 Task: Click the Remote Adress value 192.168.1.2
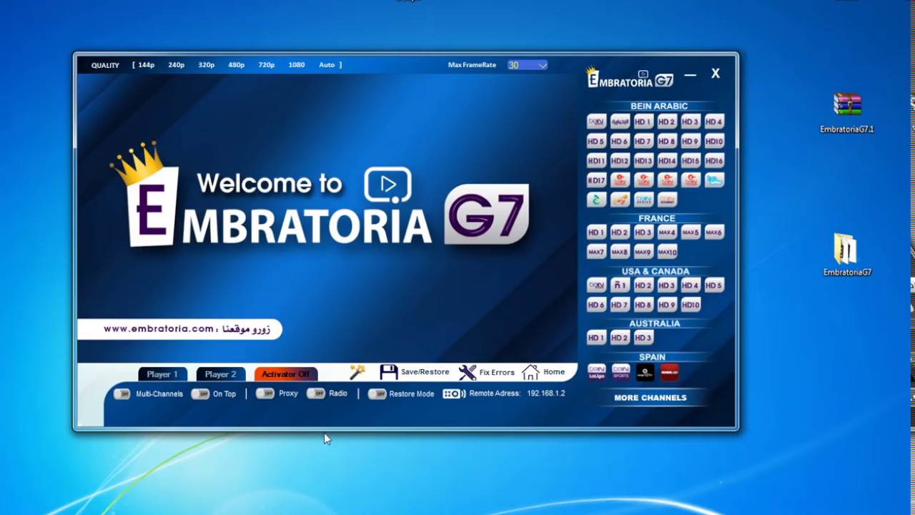tap(546, 393)
